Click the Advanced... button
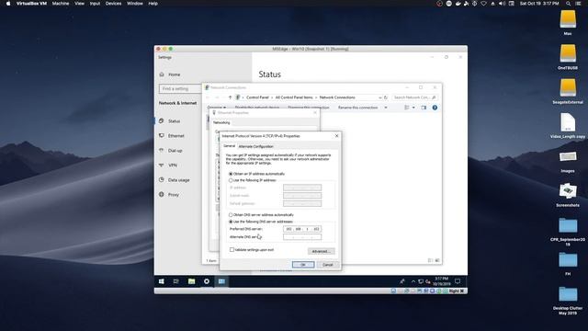 (322, 251)
